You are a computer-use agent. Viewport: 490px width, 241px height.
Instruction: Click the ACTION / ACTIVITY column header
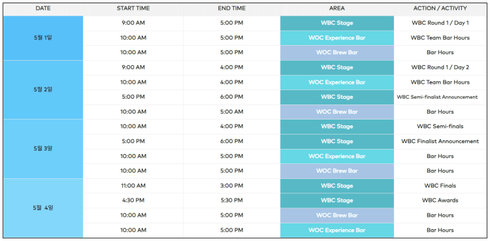tap(440, 8)
